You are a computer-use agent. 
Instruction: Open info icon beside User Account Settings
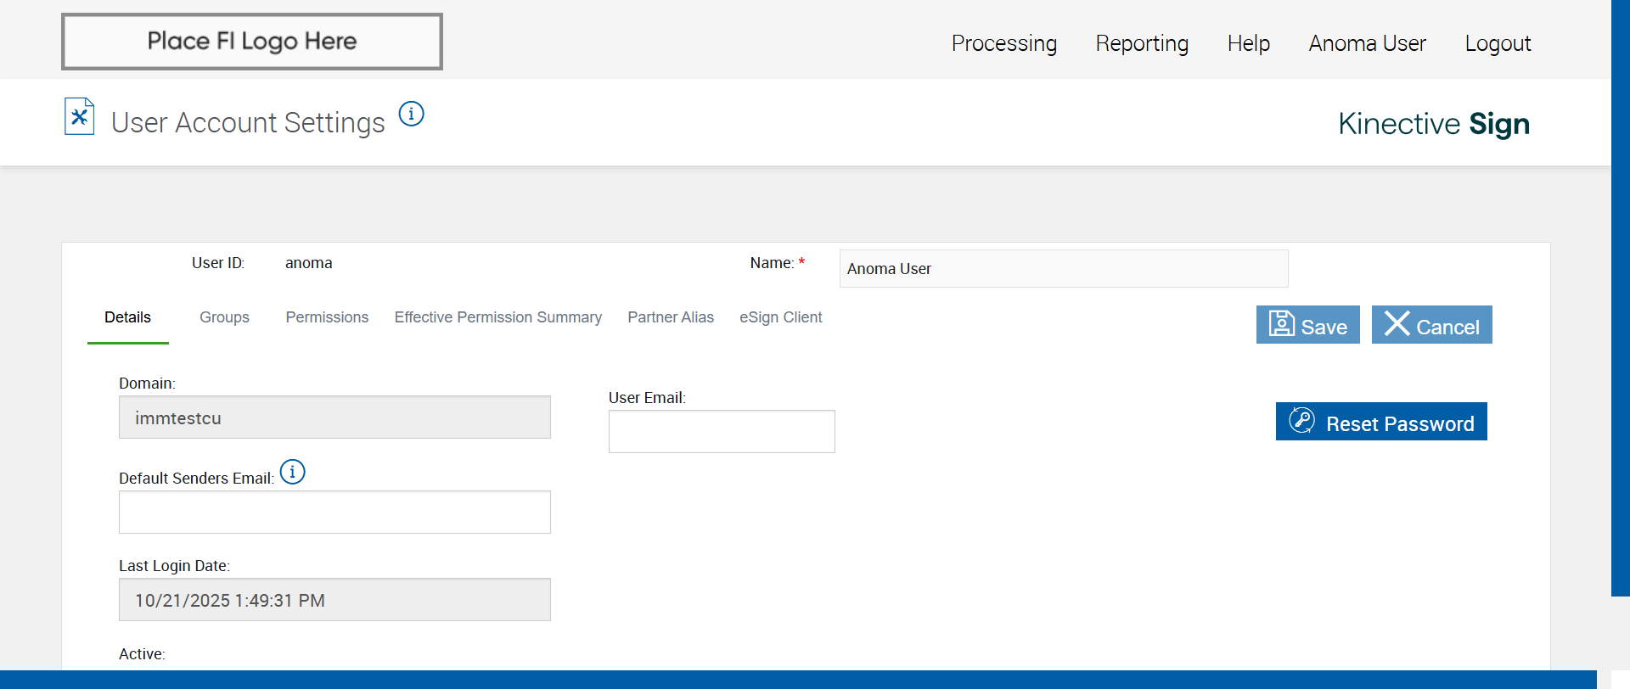point(411,114)
